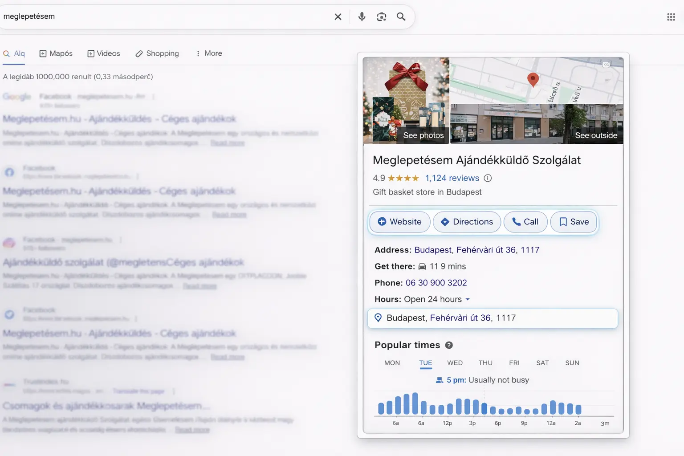Viewport: 684px width, 456px height.
Task: Switch to the Shopping tab
Action: tap(157, 53)
